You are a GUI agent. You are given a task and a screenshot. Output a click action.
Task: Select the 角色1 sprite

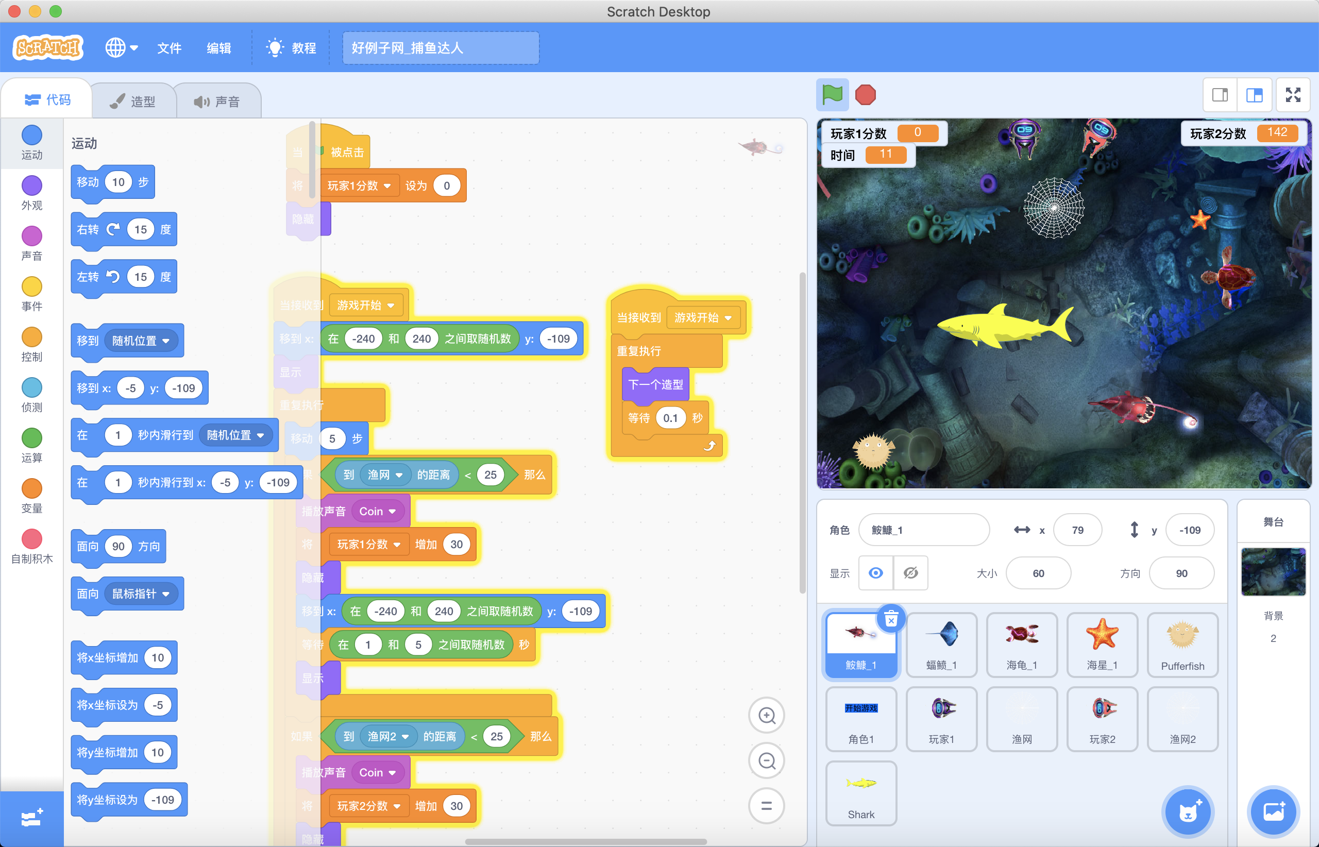pyautogui.click(x=861, y=719)
